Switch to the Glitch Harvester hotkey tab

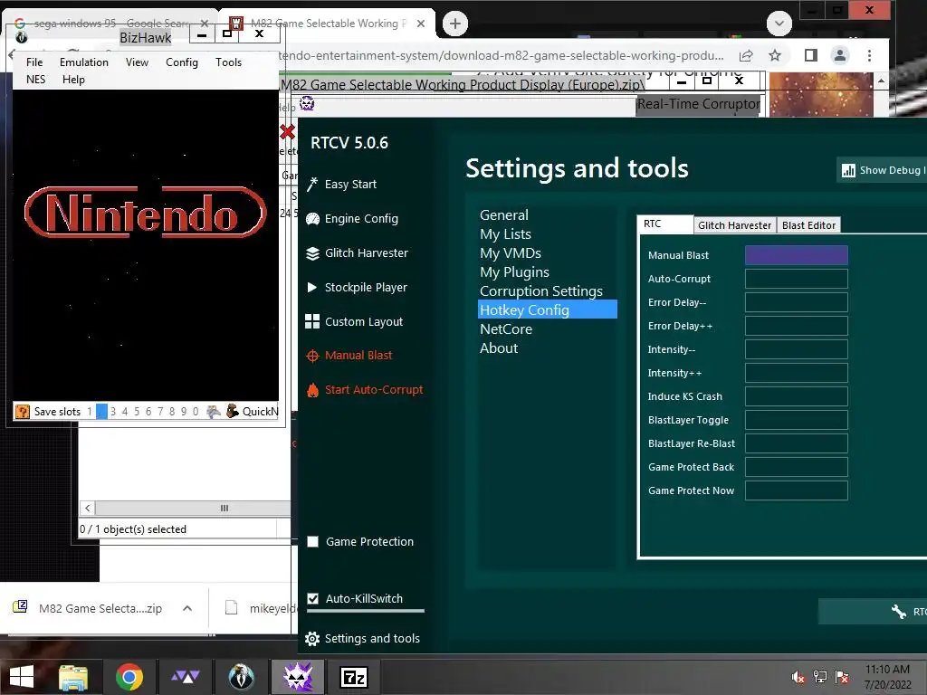click(734, 225)
